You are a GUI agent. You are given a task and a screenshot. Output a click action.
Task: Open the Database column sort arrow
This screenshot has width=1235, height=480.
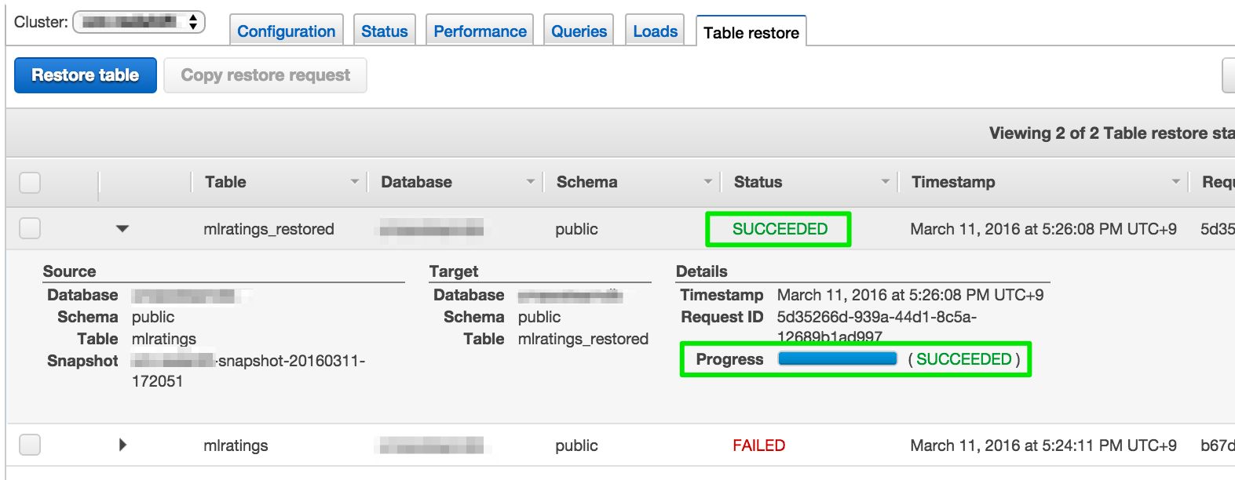[530, 182]
